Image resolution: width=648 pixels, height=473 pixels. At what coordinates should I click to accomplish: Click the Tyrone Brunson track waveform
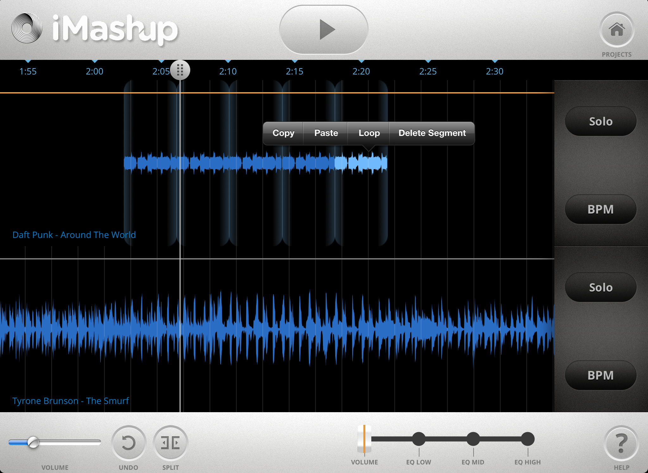[277, 329]
